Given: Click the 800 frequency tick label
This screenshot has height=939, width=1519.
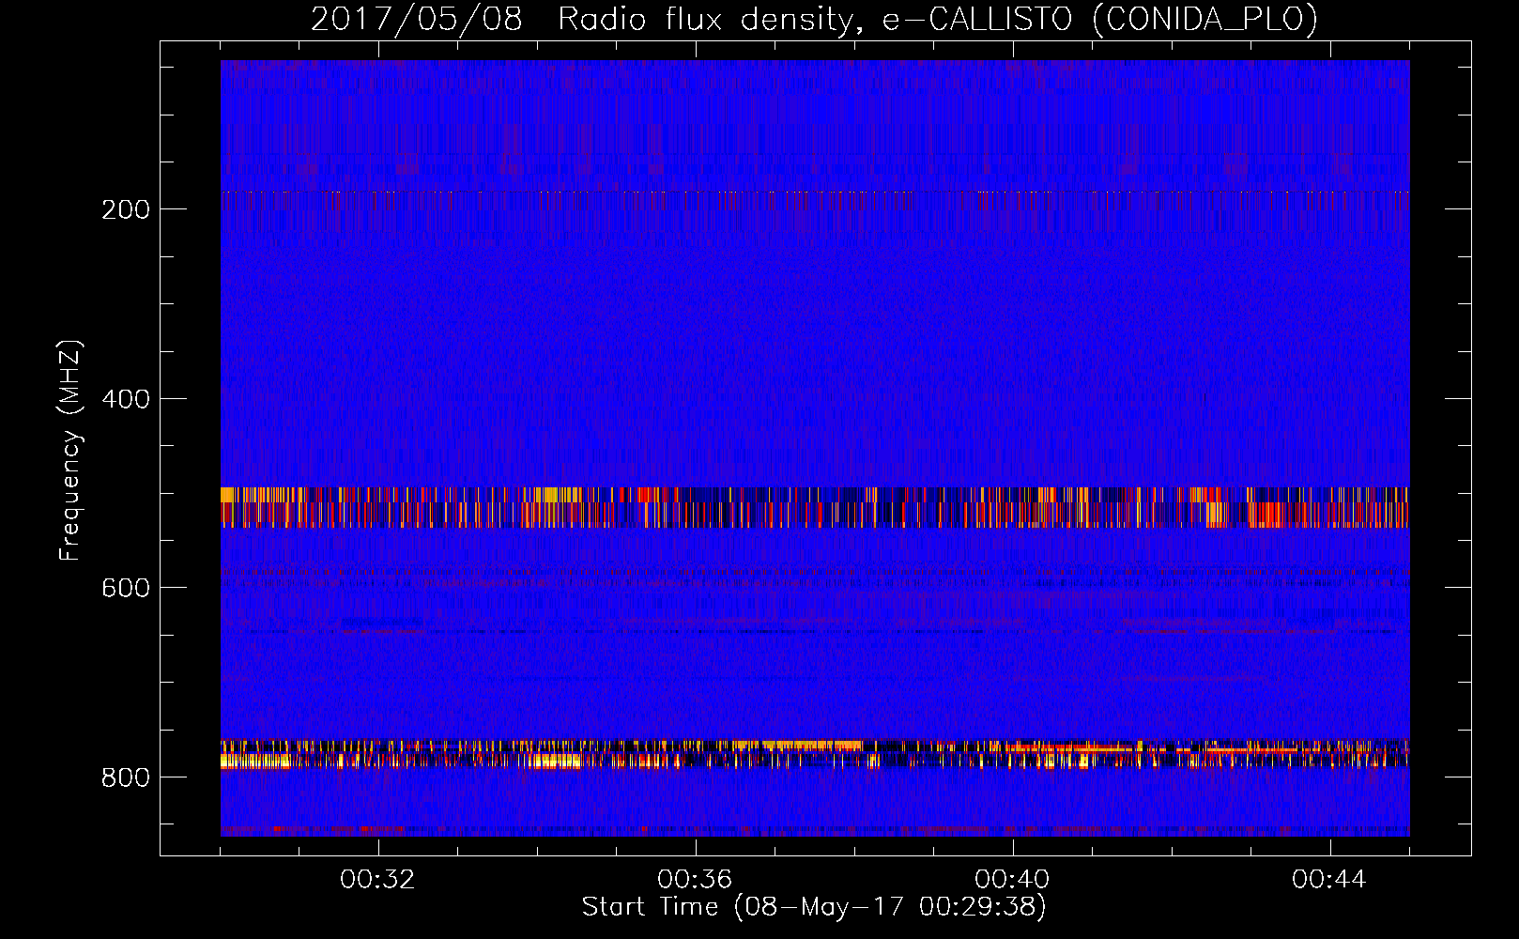Looking at the screenshot, I should 126,777.
